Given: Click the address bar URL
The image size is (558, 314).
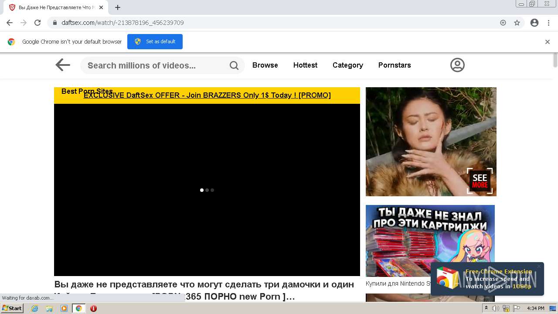Looking at the screenshot, I should pyautogui.click(x=122, y=23).
